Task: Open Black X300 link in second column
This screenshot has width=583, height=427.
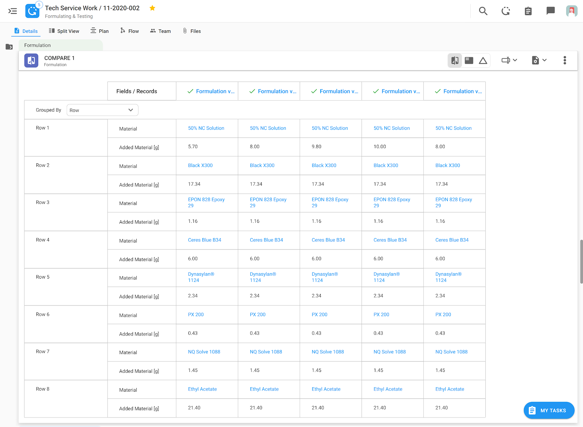Action: (262, 166)
